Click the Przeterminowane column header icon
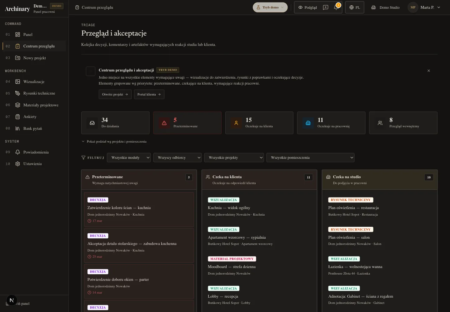This screenshot has width=450, height=312. [87, 177]
